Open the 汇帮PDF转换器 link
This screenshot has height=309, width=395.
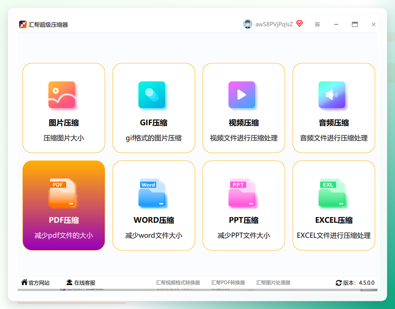pyautogui.click(x=228, y=282)
